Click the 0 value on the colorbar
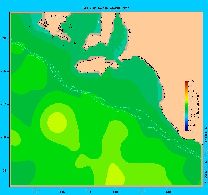 [191, 106]
